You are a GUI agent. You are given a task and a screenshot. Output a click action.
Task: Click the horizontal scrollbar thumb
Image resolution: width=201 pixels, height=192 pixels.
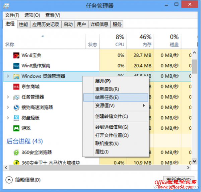click(90, 168)
